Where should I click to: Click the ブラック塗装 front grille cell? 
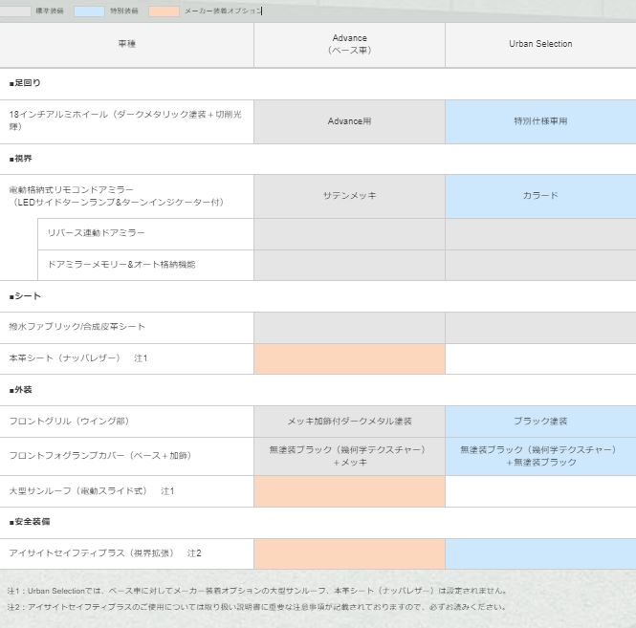[x=540, y=422]
